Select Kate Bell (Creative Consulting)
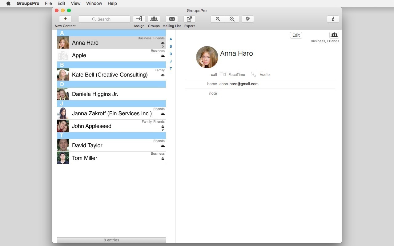The width and height of the screenshot is (394, 246). [x=111, y=75]
